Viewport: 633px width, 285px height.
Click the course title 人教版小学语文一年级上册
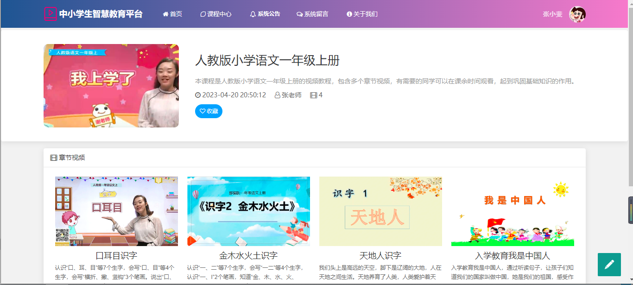tap(267, 60)
